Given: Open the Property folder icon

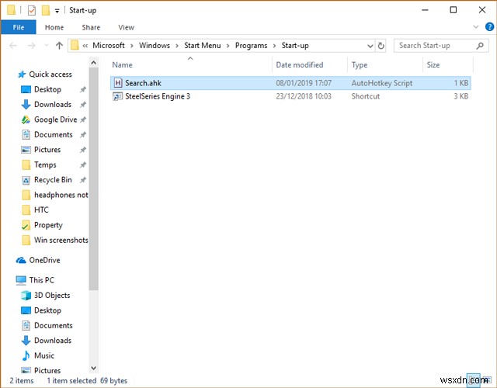Looking at the screenshot, I should [26, 225].
